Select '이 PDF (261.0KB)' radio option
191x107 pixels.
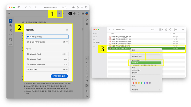47,37
